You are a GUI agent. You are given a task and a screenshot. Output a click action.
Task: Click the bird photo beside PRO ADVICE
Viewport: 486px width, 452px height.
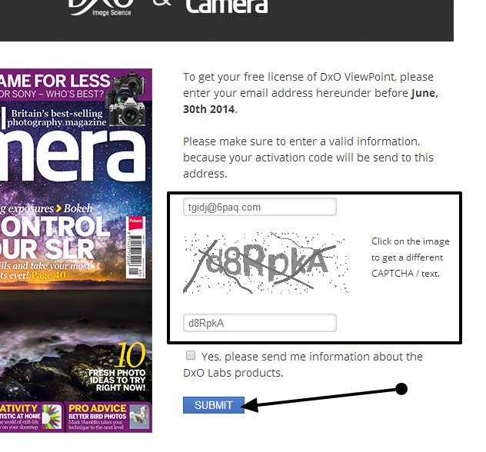pyautogui.click(x=139, y=417)
